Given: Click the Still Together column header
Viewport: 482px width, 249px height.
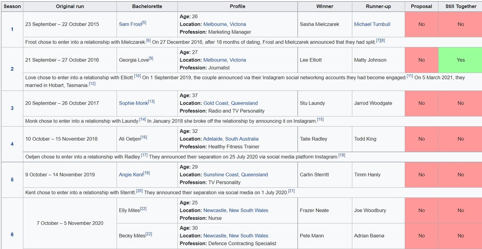Looking at the screenshot, I should pos(461,6).
